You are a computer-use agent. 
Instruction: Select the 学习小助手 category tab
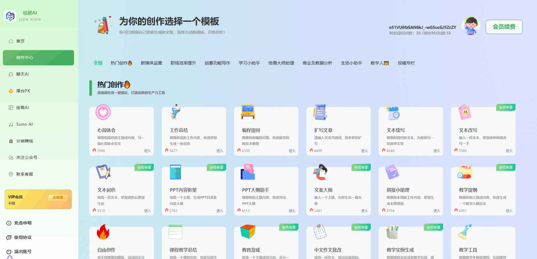pyautogui.click(x=249, y=63)
